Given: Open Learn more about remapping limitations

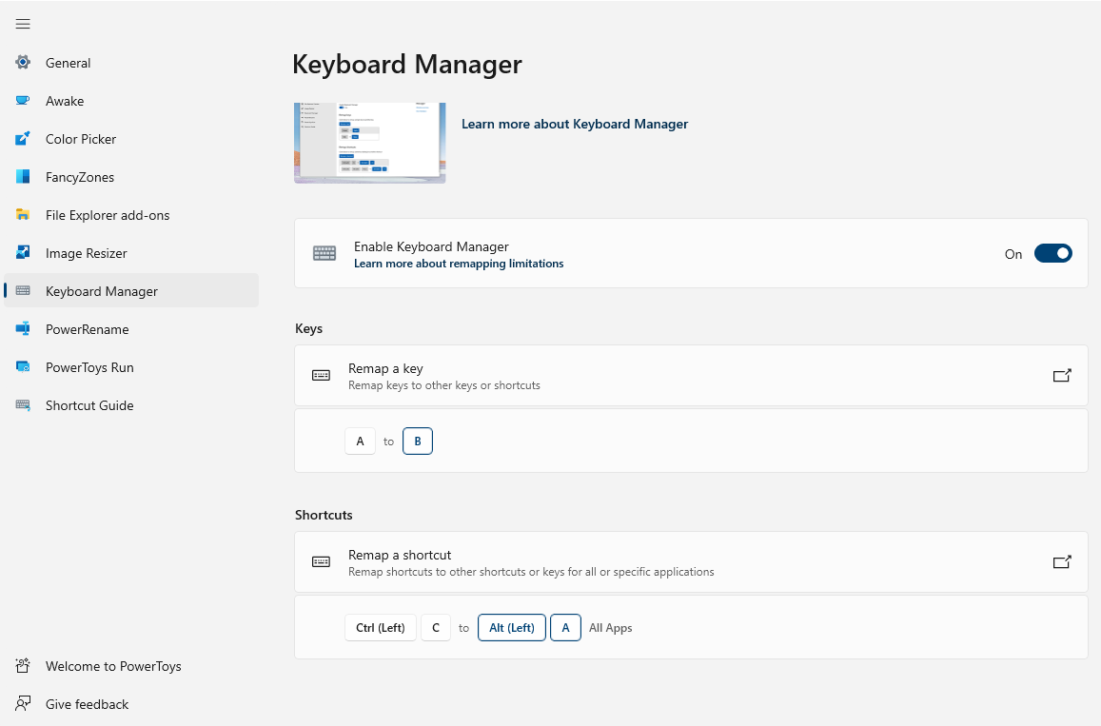Looking at the screenshot, I should [x=459, y=264].
